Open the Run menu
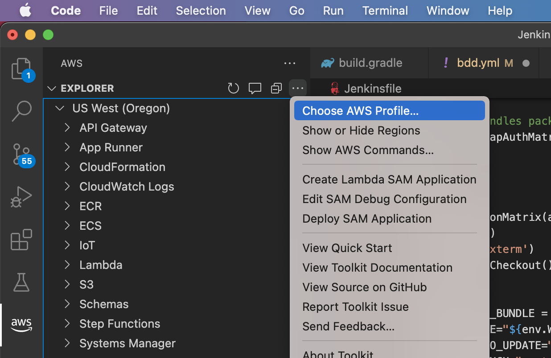 333,11
